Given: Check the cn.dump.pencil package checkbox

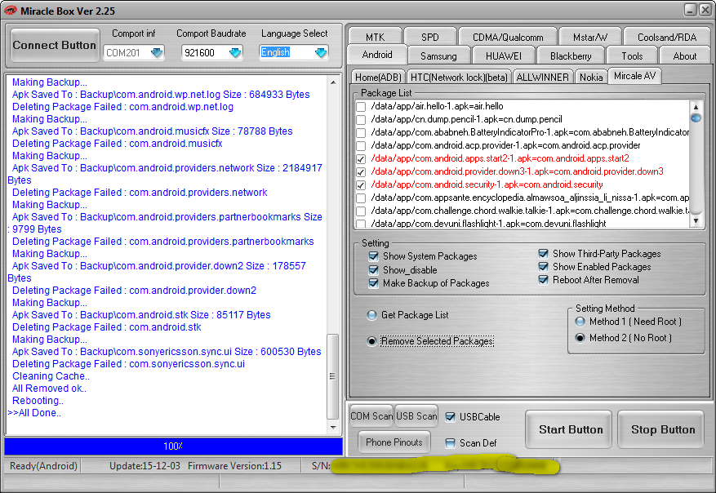Looking at the screenshot, I should click(x=361, y=120).
